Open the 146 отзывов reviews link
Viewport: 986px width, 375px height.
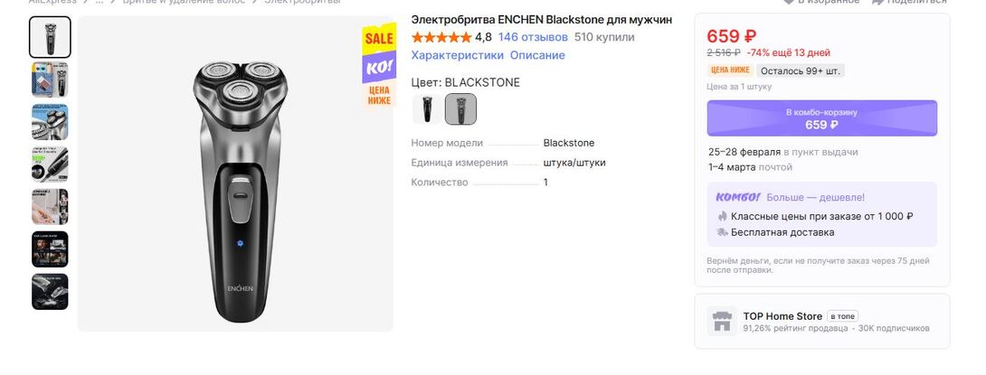tap(533, 37)
